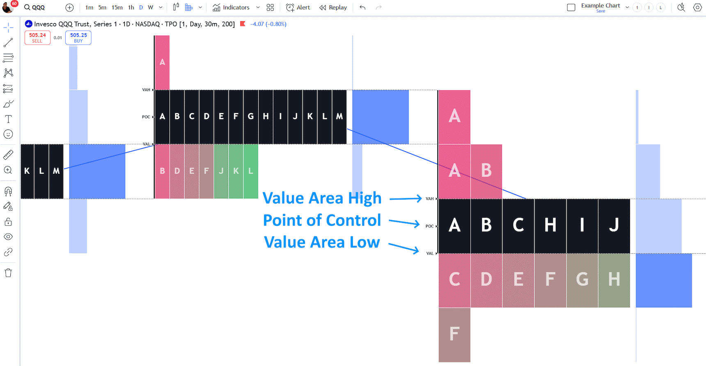Pick the ruler measure tool

(x=8, y=155)
